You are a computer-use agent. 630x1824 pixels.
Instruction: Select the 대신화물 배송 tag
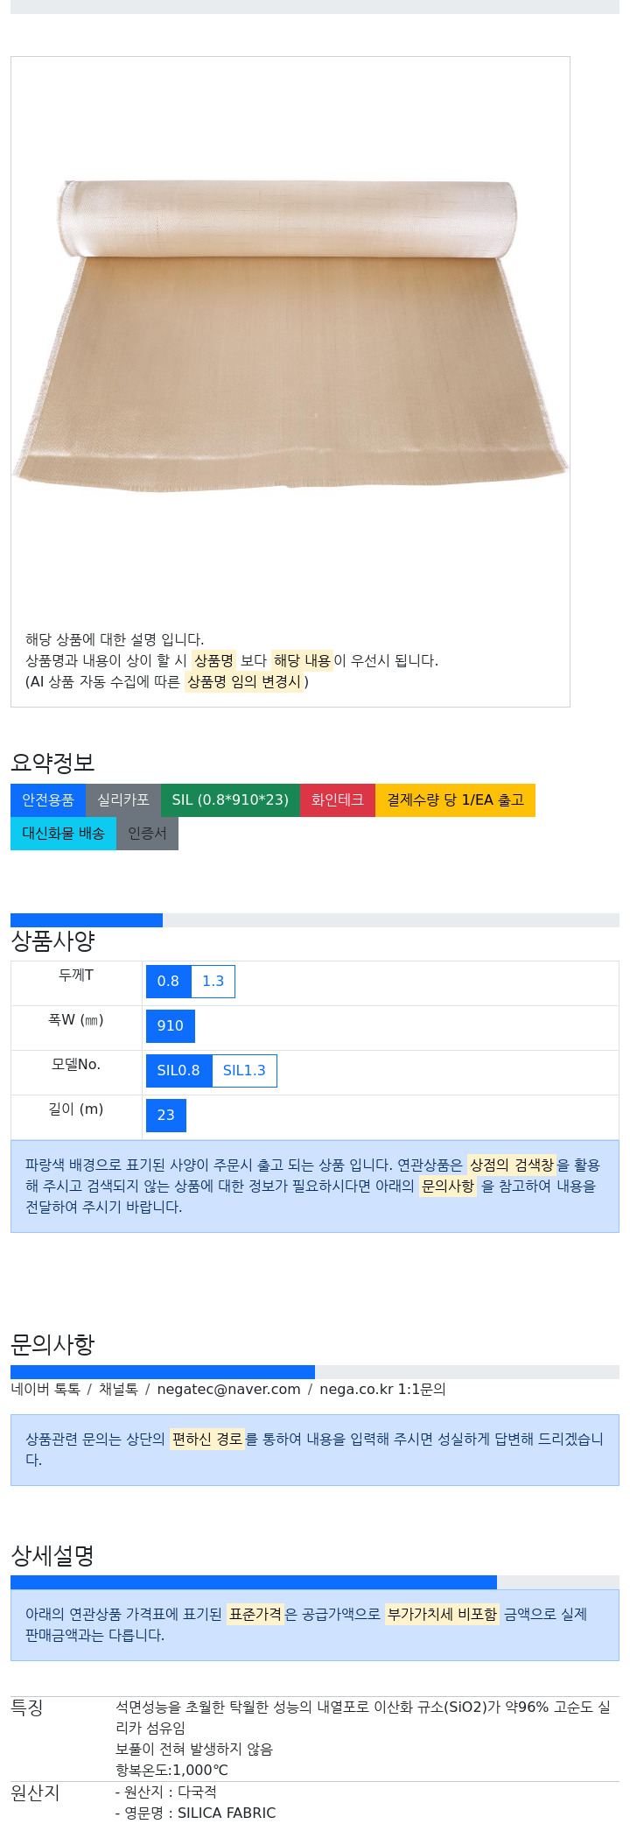[63, 834]
